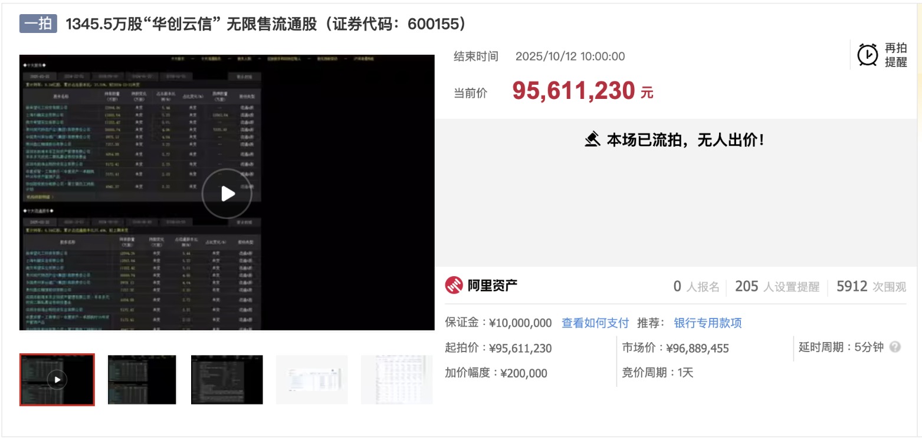Click the auction title for 华创云信 shares

(x=265, y=24)
